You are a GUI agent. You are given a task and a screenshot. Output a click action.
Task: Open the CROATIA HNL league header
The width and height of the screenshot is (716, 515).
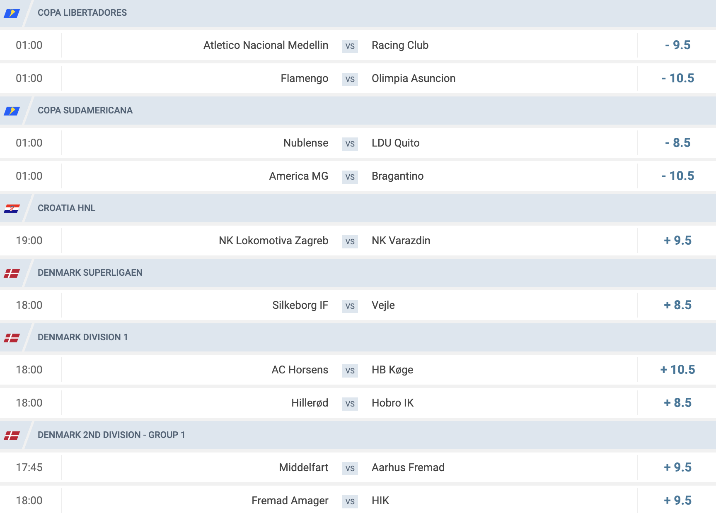tap(66, 208)
